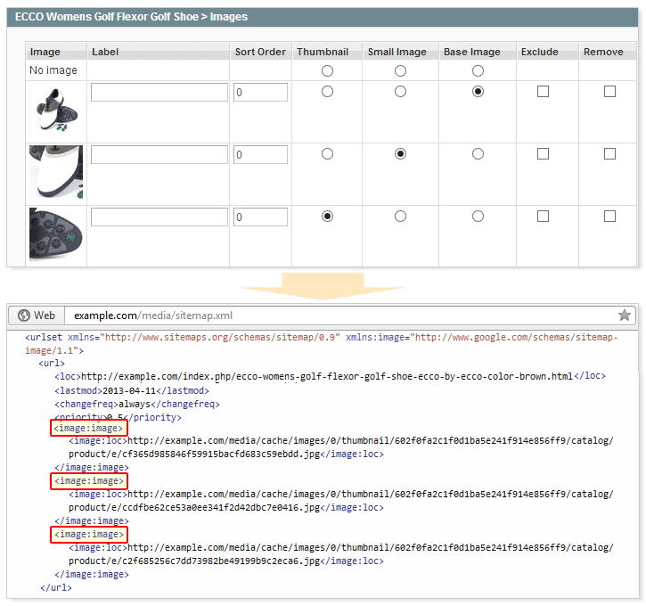
Task: Tick Exclude checkbox for white shoe close-up
Action: tap(543, 154)
